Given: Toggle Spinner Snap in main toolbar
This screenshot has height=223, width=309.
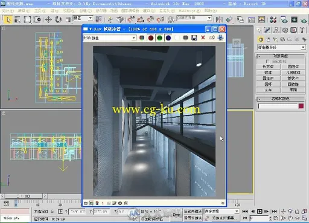Looking at the screenshot, I should [161, 19].
